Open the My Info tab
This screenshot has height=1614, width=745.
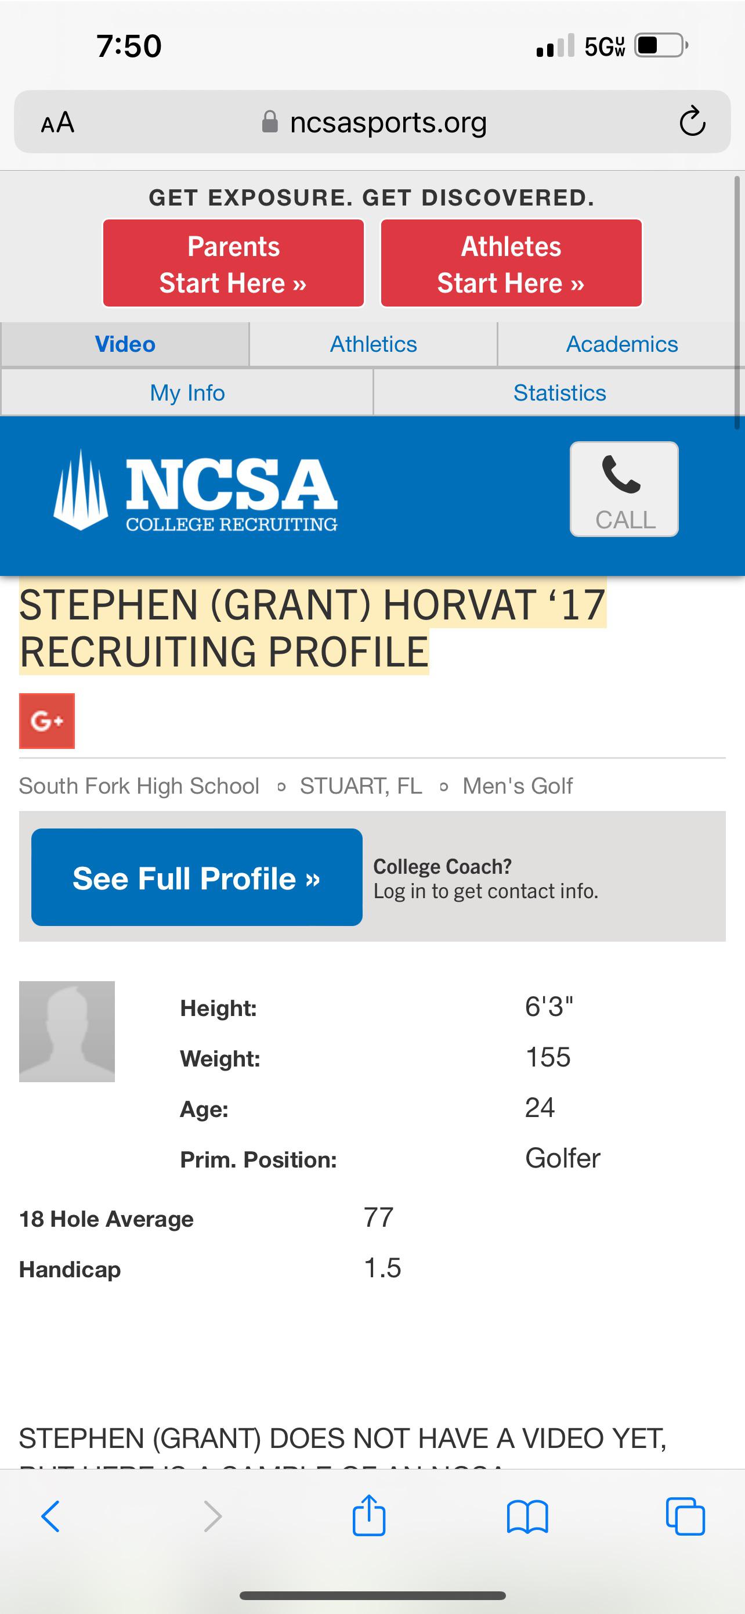click(187, 393)
